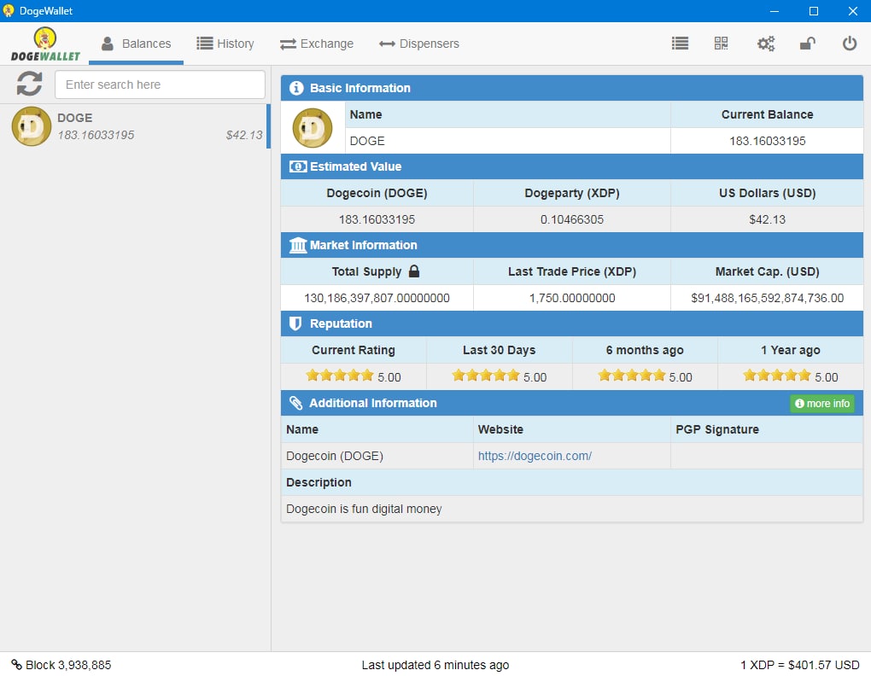This screenshot has width=871, height=676.
Task: Click the Last 30 Days rating stars
Action: (486, 376)
